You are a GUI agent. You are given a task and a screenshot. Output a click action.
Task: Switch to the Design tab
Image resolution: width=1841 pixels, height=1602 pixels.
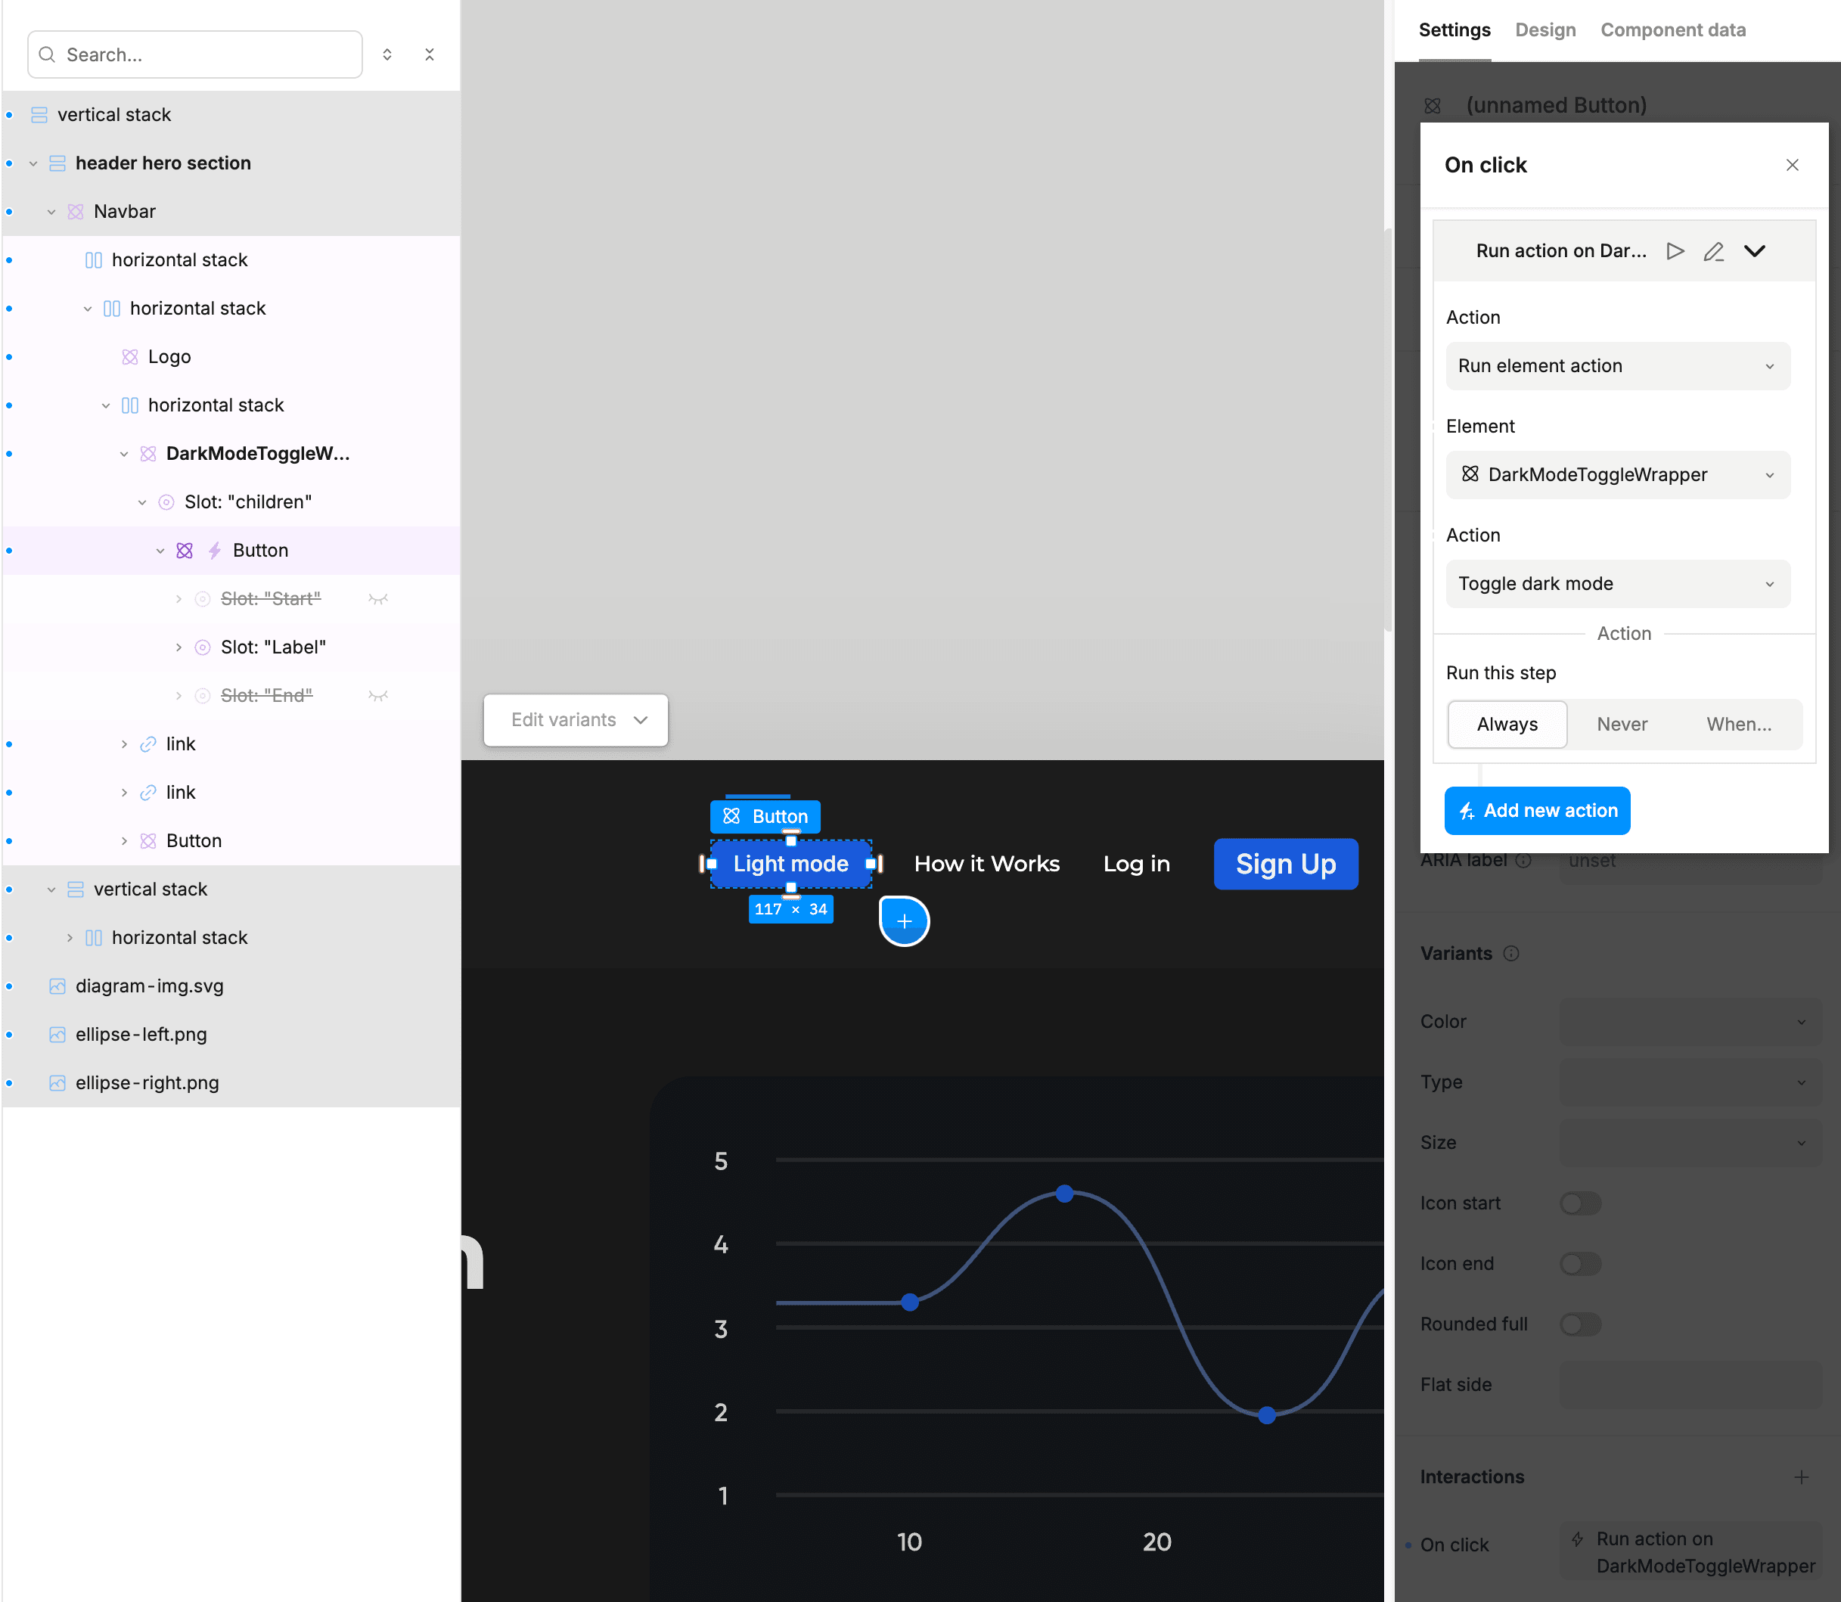click(1545, 29)
